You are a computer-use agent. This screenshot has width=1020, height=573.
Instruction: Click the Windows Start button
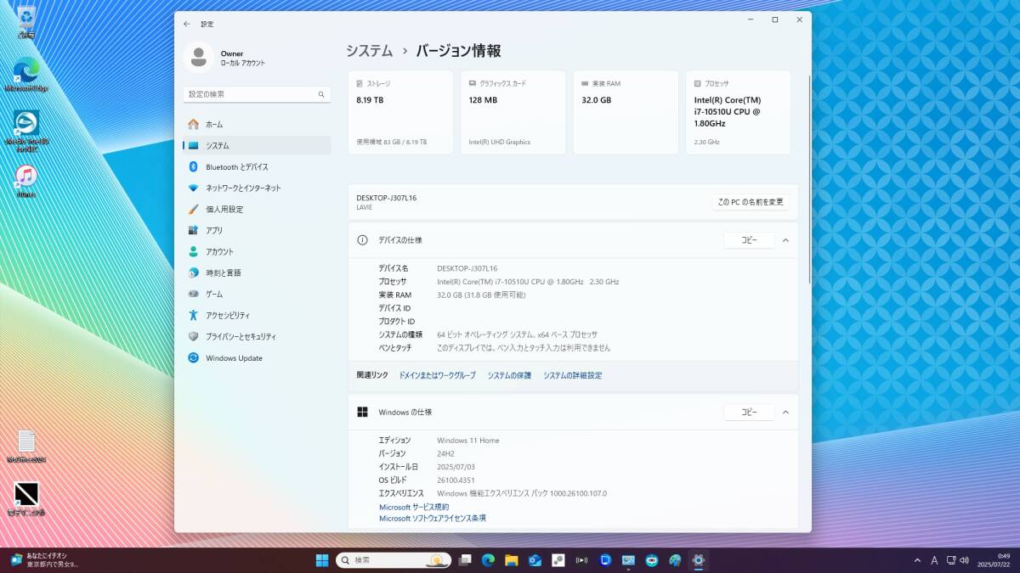322,560
